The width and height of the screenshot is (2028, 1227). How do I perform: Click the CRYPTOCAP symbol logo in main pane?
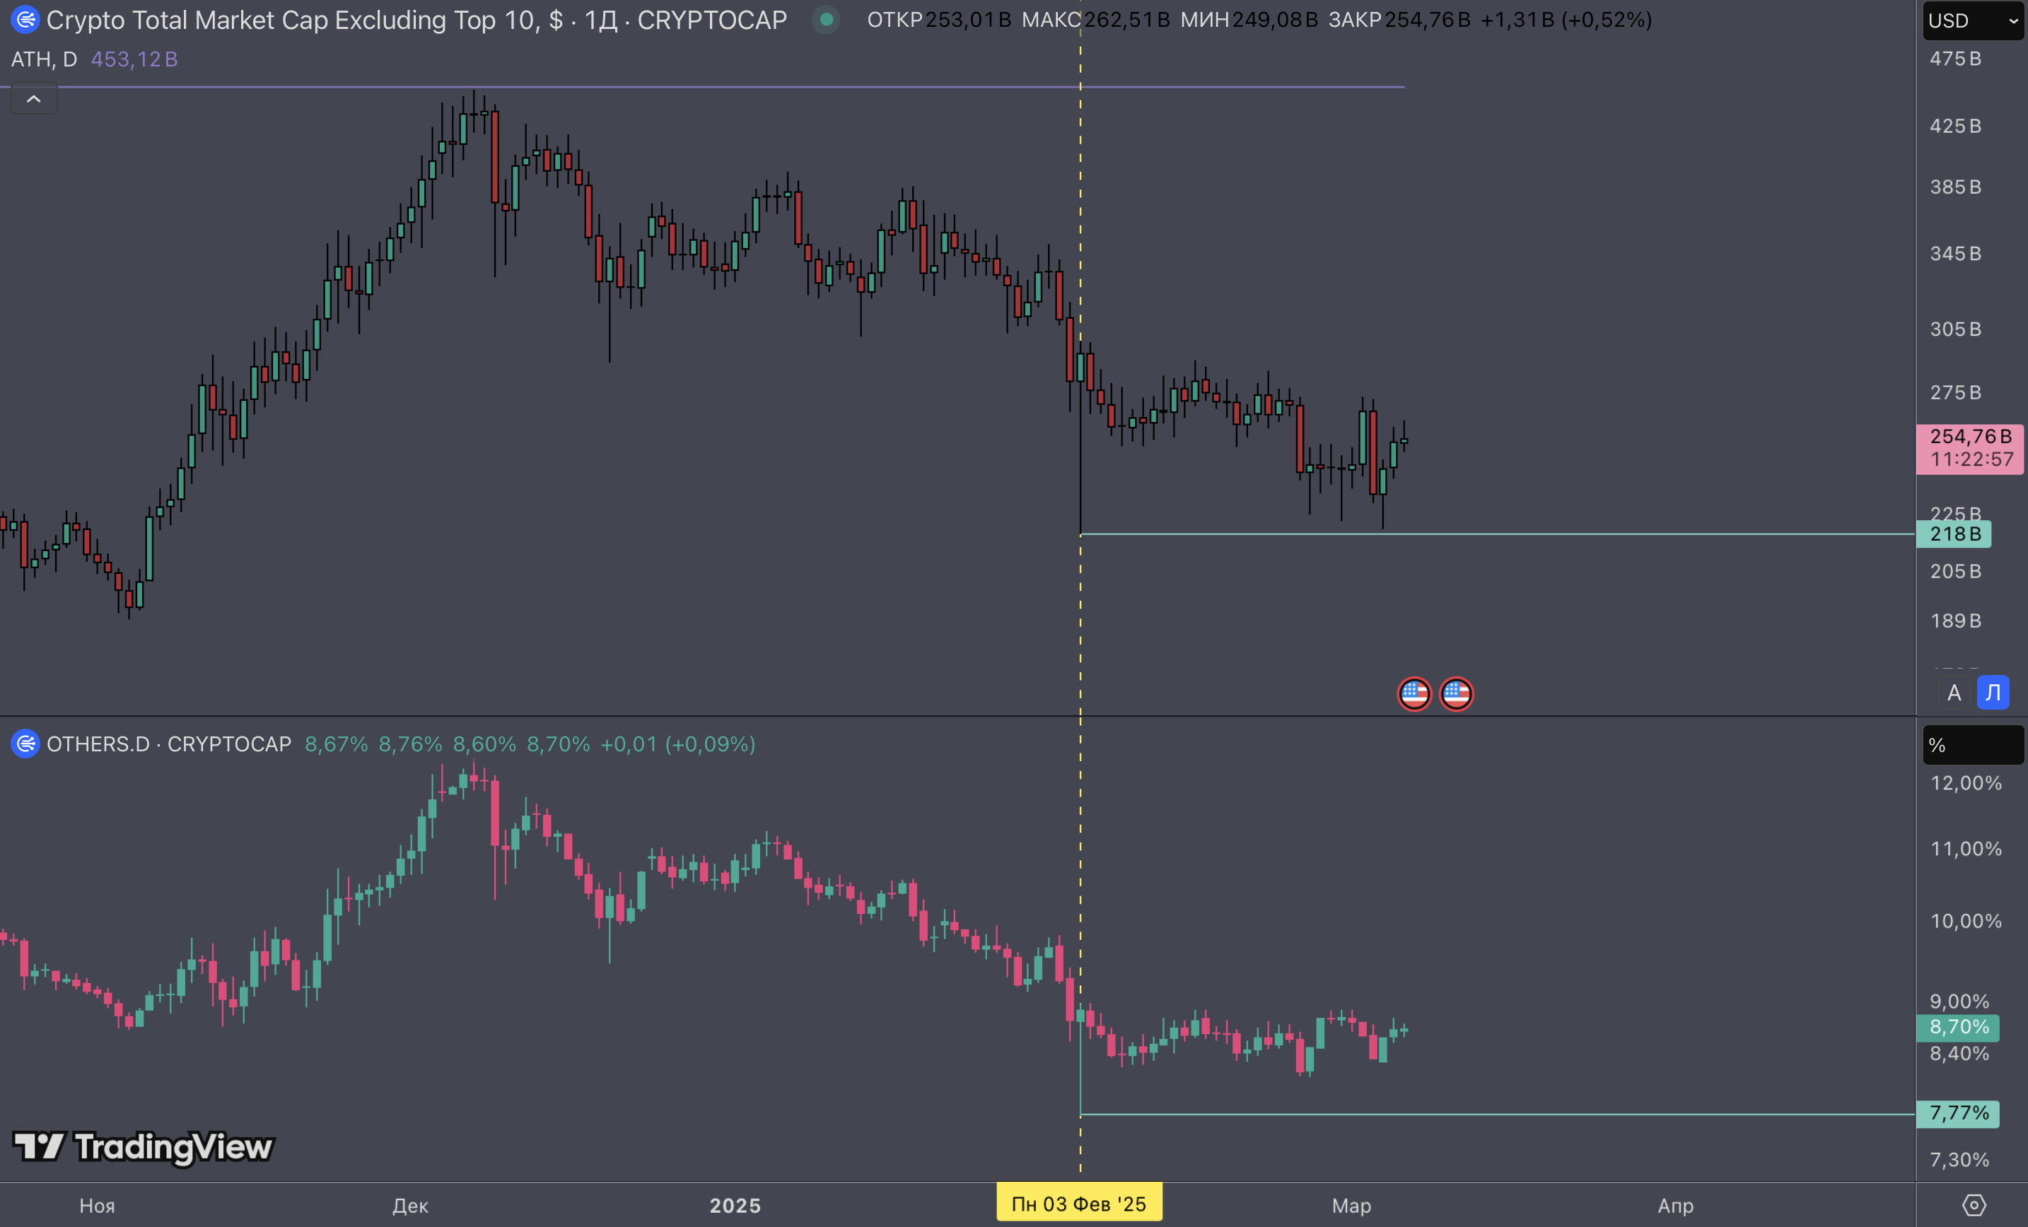(x=25, y=20)
